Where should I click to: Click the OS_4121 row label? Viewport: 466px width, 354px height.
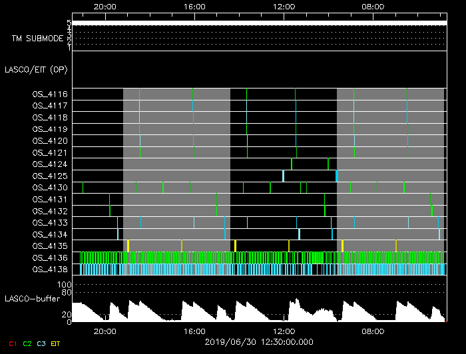pyautogui.click(x=50, y=152)
